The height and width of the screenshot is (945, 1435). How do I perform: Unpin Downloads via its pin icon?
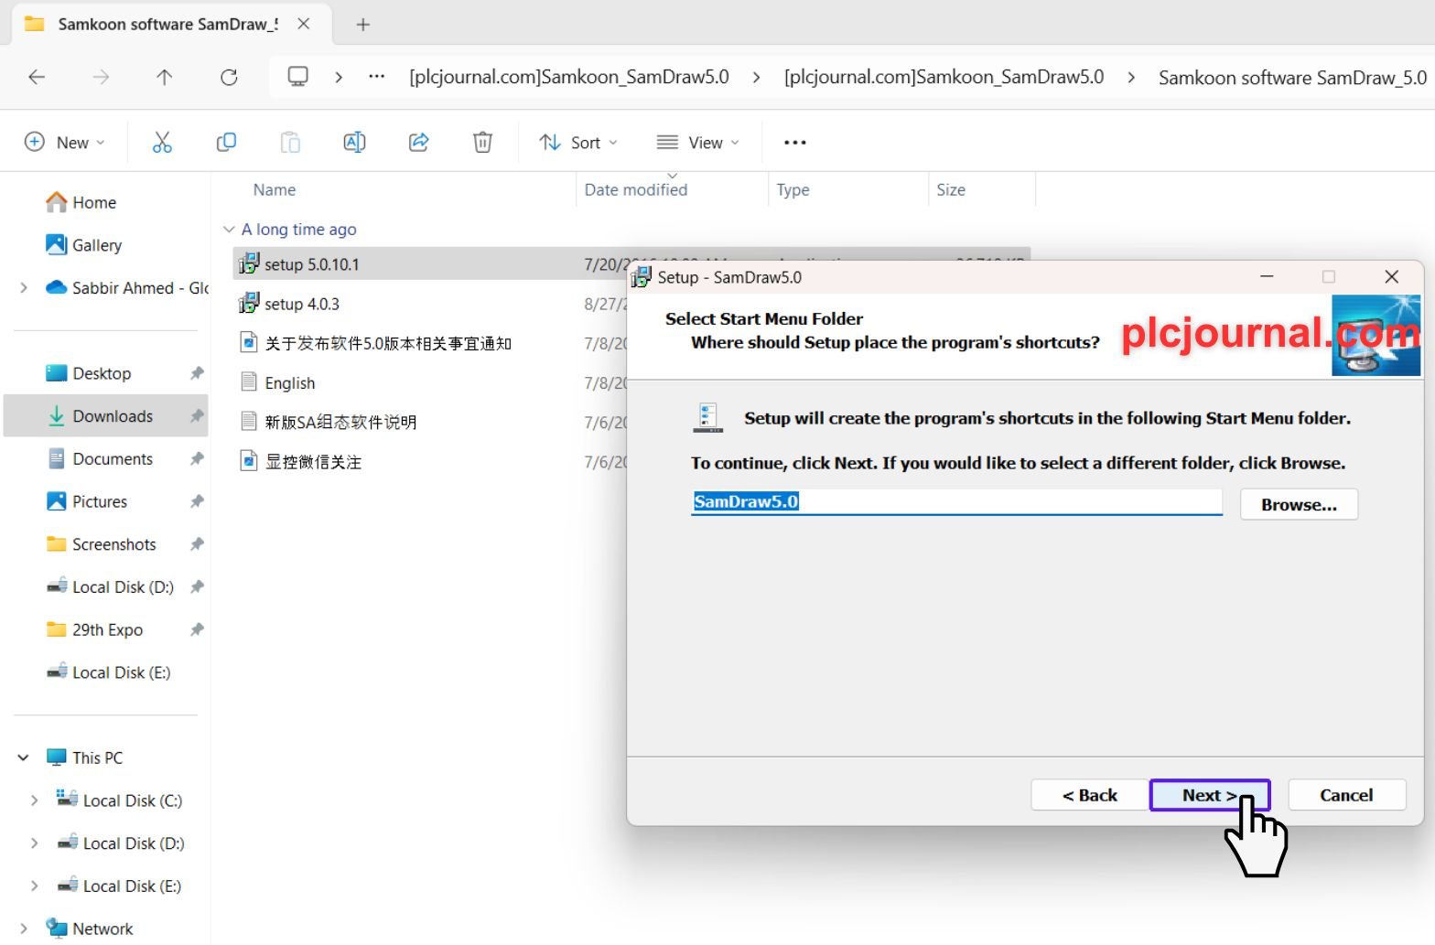tap(196, 416)
